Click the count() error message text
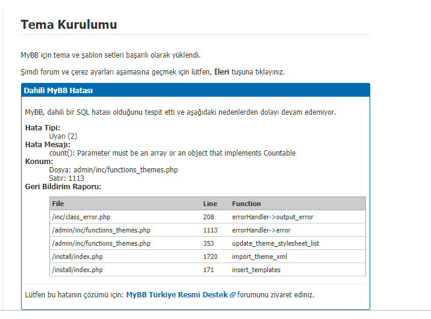 172,153
